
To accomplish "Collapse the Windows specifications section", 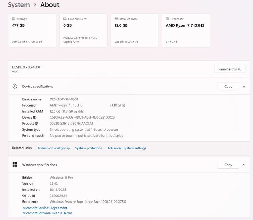I will click(244, 165).
